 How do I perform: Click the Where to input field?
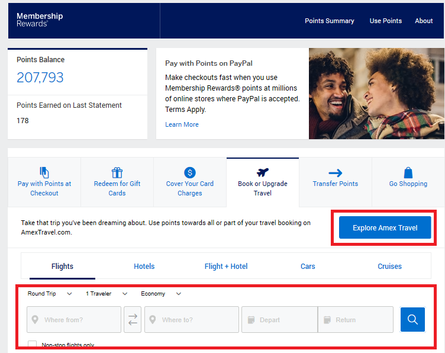tap(192, 319)
